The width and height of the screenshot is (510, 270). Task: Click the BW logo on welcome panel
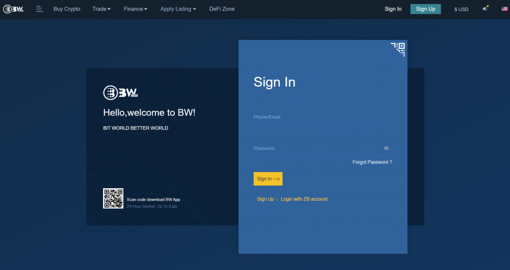pos(121,93)
